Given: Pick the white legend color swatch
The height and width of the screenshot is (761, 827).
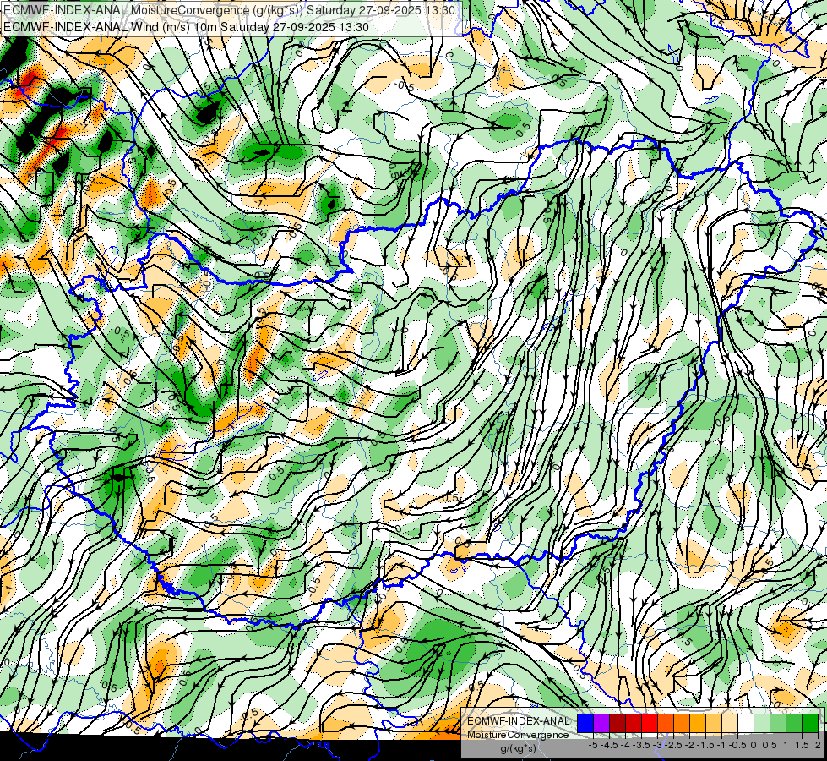Looking at the screenshot, I should (x=746, y=724).
